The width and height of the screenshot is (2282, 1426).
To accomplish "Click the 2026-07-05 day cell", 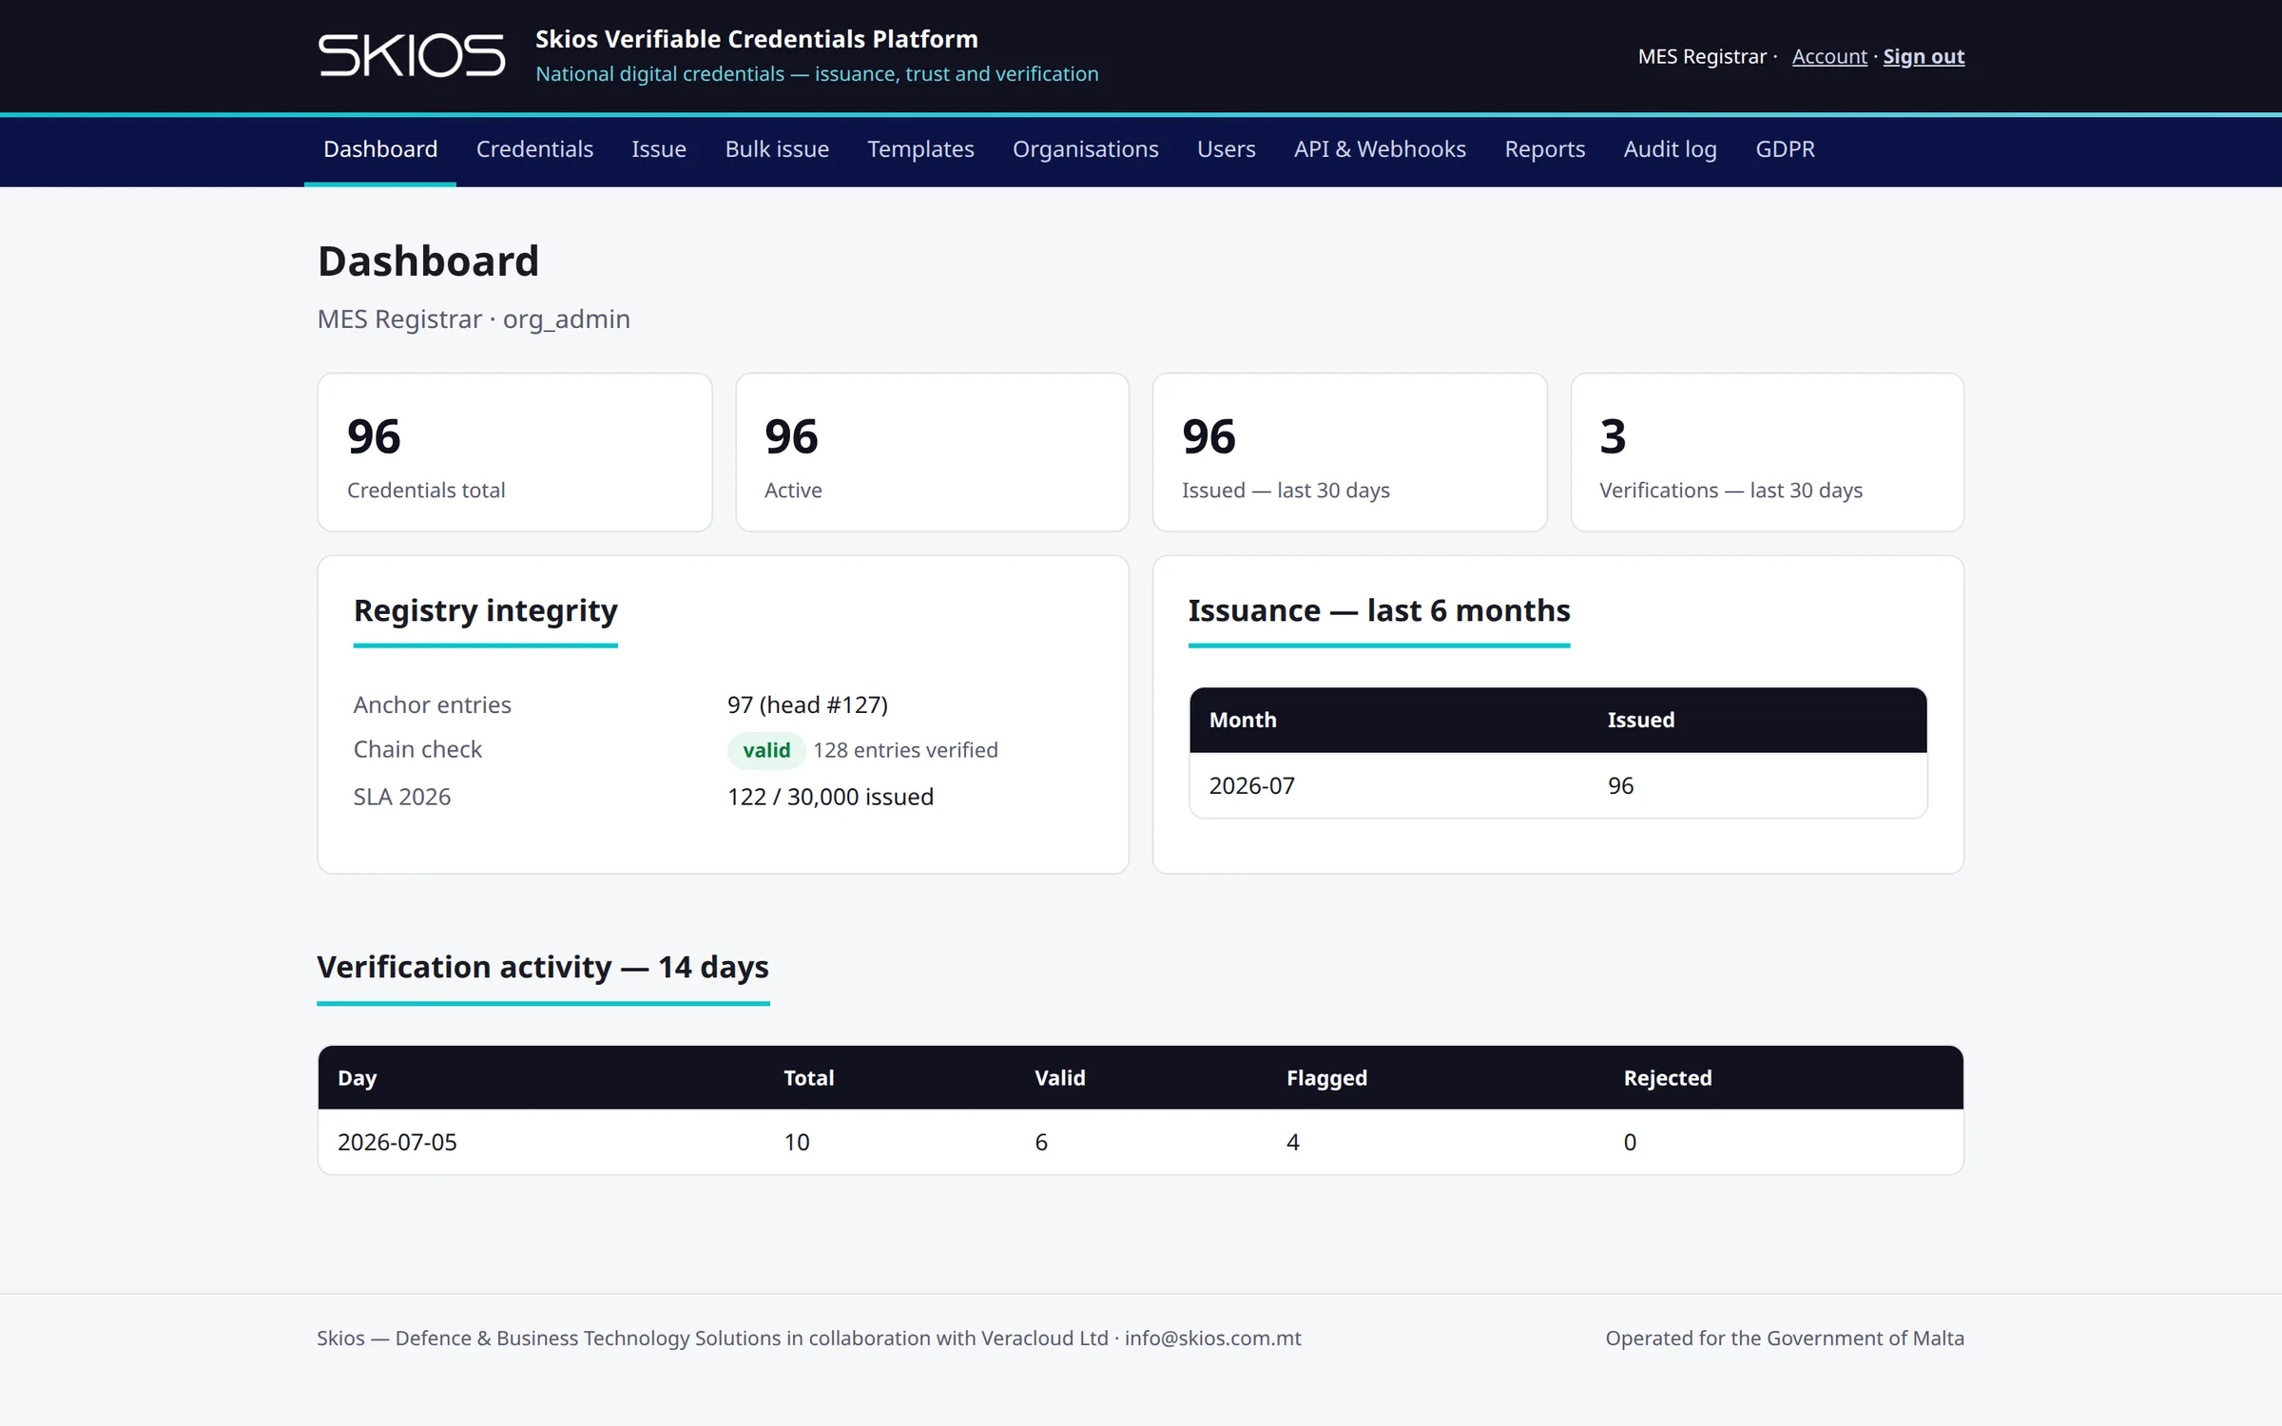I will coord(397,1142).
